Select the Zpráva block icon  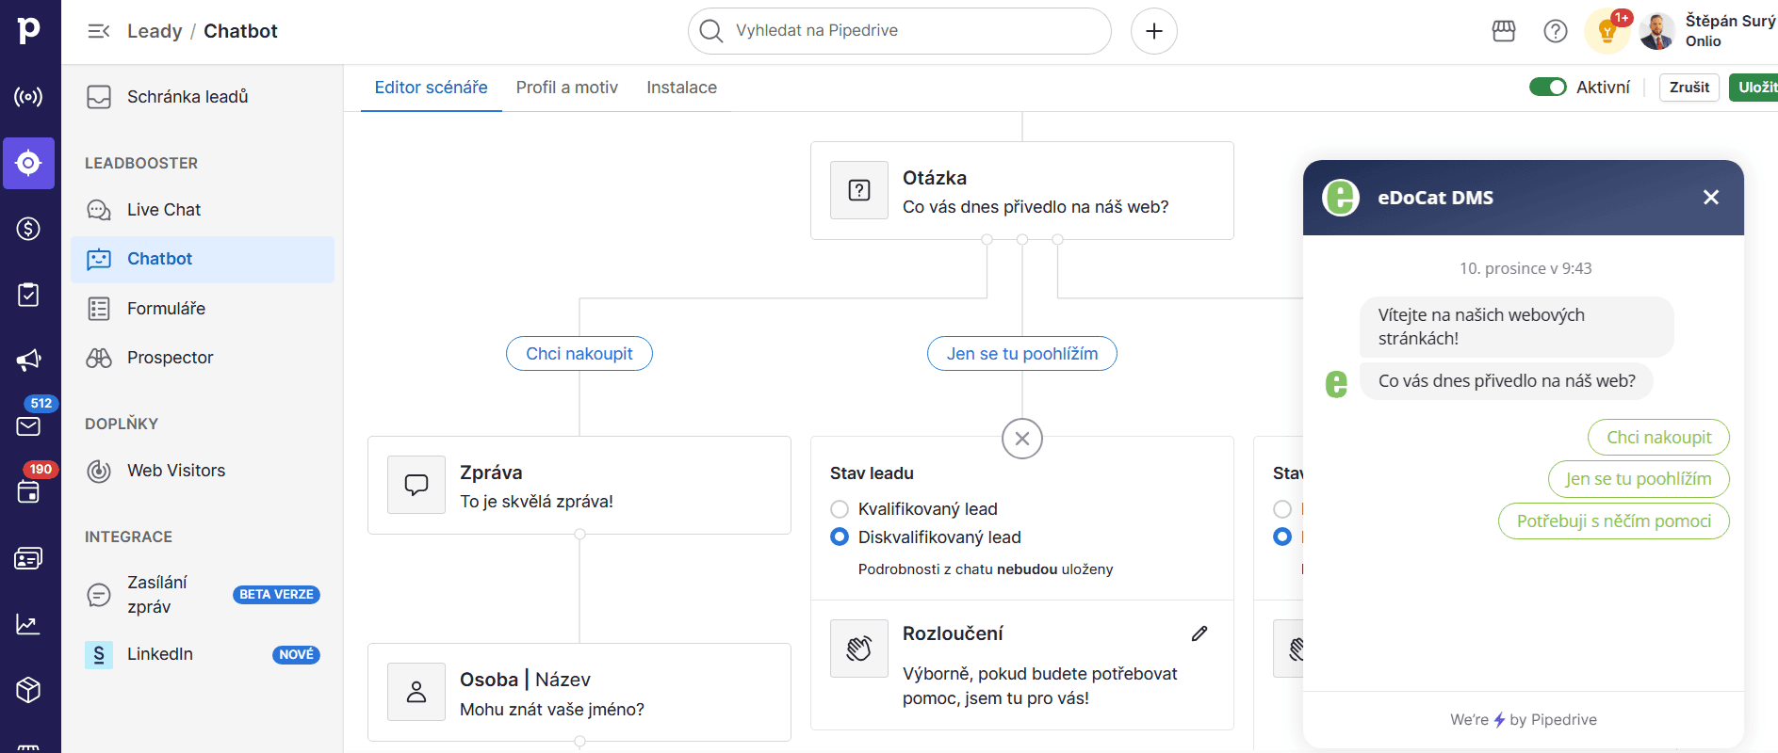coord(416,485)
